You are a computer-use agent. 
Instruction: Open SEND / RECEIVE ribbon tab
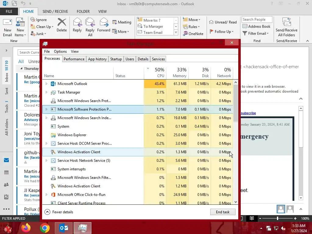coord(55,12)
